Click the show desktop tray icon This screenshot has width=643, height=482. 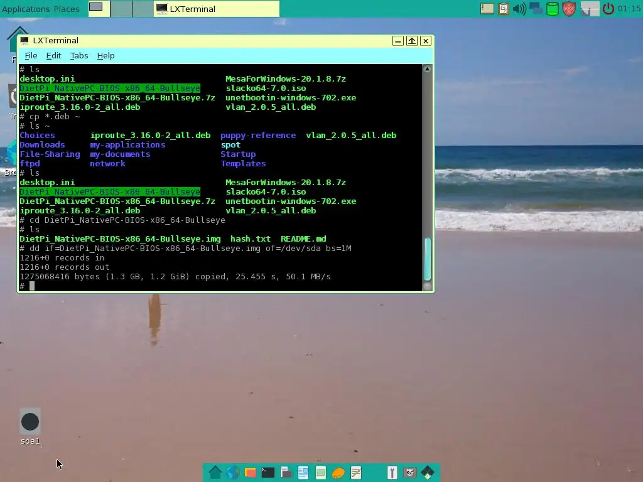click(x=590, y=9)
